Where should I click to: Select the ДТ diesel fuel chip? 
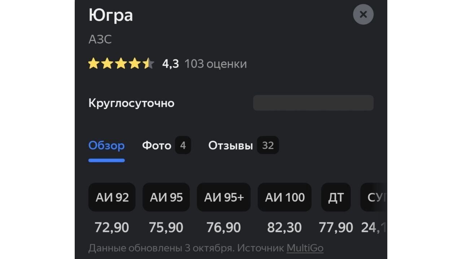tap(336, 197)
